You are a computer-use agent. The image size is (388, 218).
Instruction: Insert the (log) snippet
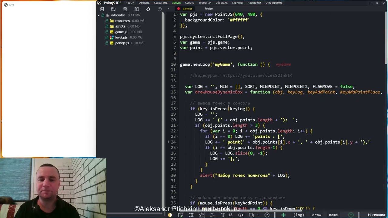299,215
